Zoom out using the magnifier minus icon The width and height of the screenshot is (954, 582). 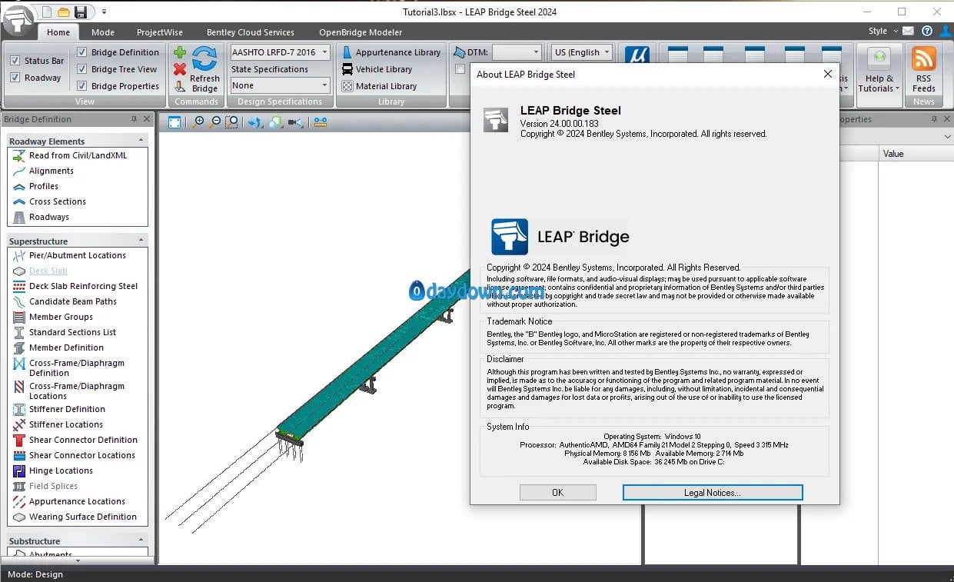coord(214,122)
